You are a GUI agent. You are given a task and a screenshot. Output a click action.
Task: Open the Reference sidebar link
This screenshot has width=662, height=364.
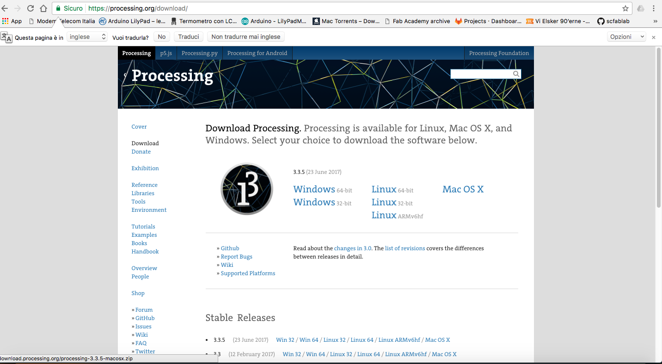click(144, 185)
